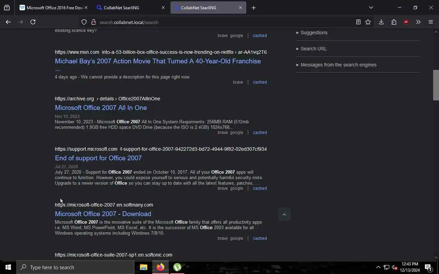Show more toolbar tools chevron

pos(418,22)
